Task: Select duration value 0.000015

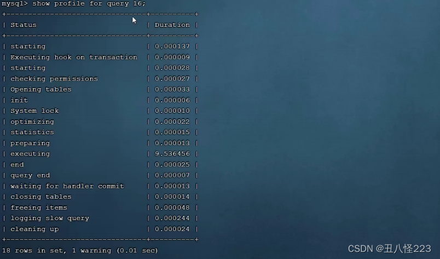Action: point(172,133)
